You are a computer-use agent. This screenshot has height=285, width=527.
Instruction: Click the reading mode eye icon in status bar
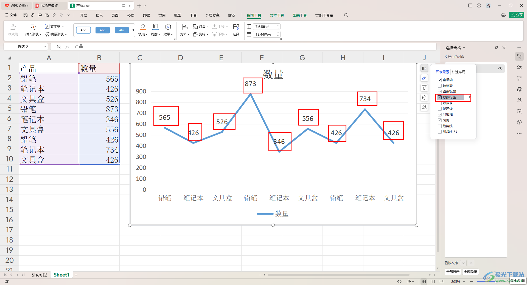(399, 282)
